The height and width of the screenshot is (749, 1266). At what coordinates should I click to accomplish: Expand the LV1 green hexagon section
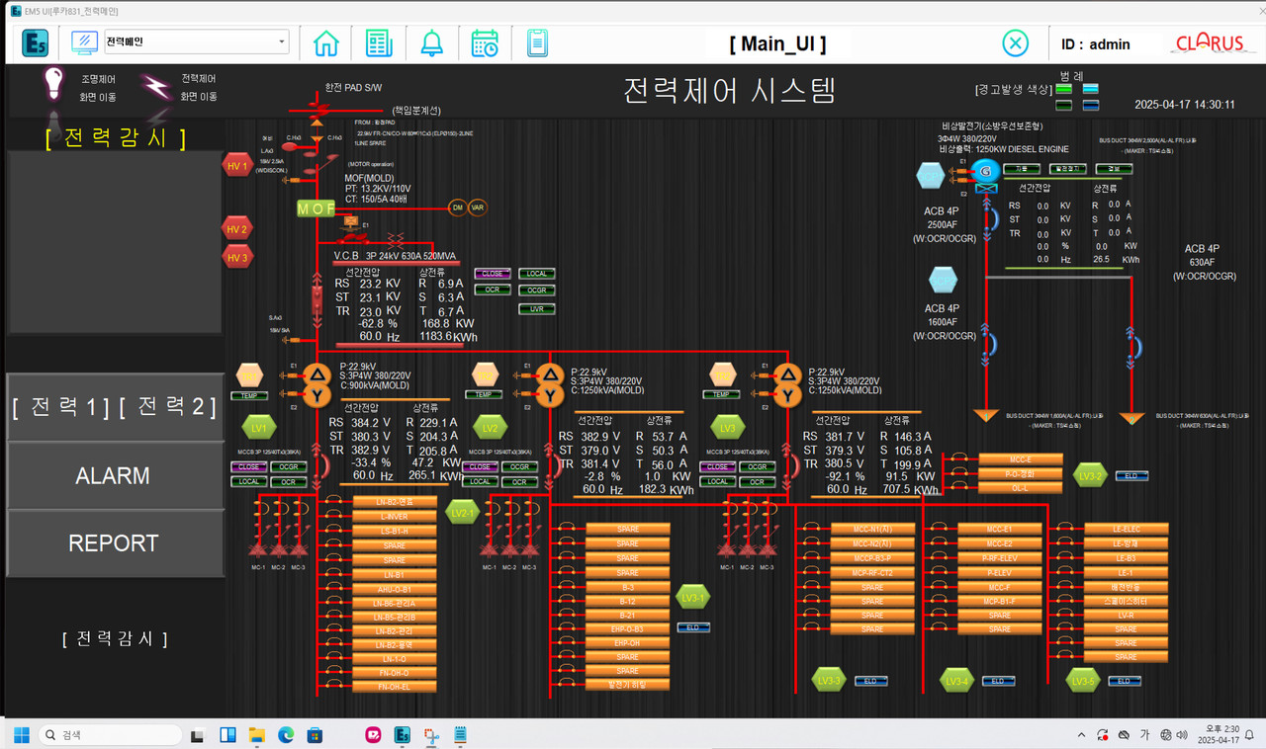260,428
